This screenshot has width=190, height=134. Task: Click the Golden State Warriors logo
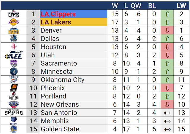(x=13, y=129)
